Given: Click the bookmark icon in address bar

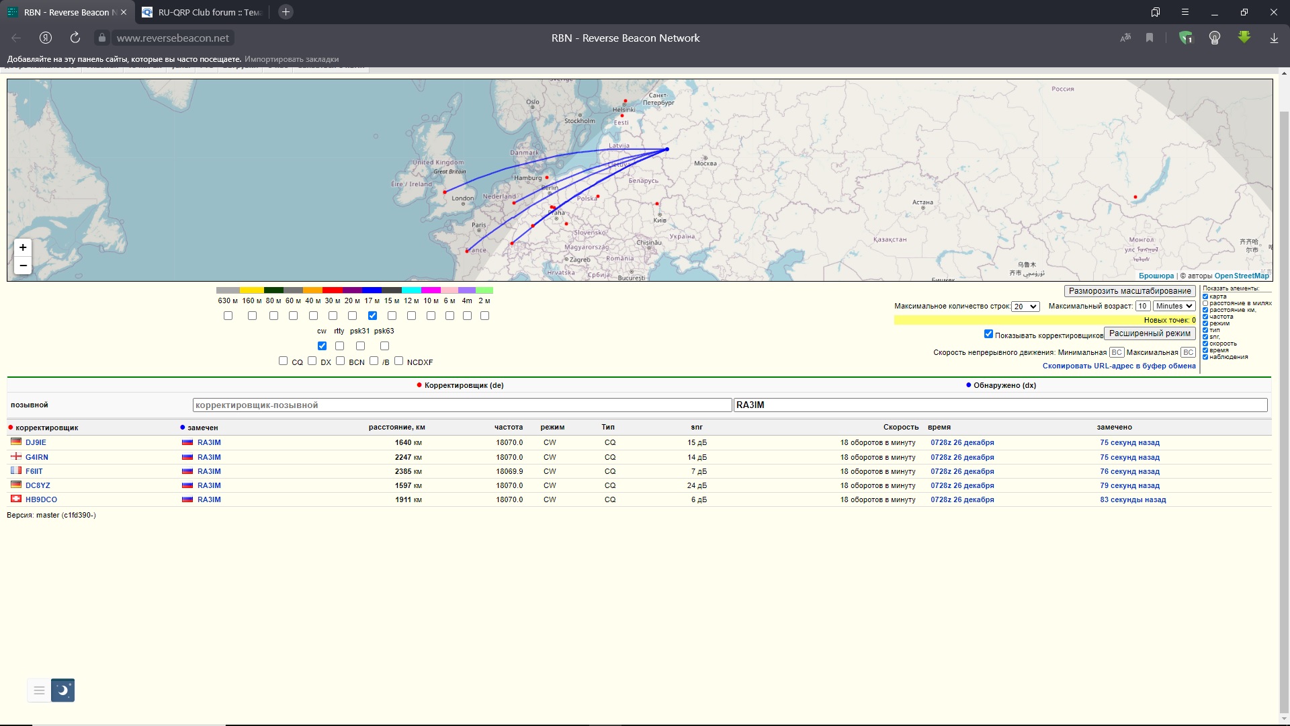Looking at the screenshot, I should click(x=1150, y=38).
